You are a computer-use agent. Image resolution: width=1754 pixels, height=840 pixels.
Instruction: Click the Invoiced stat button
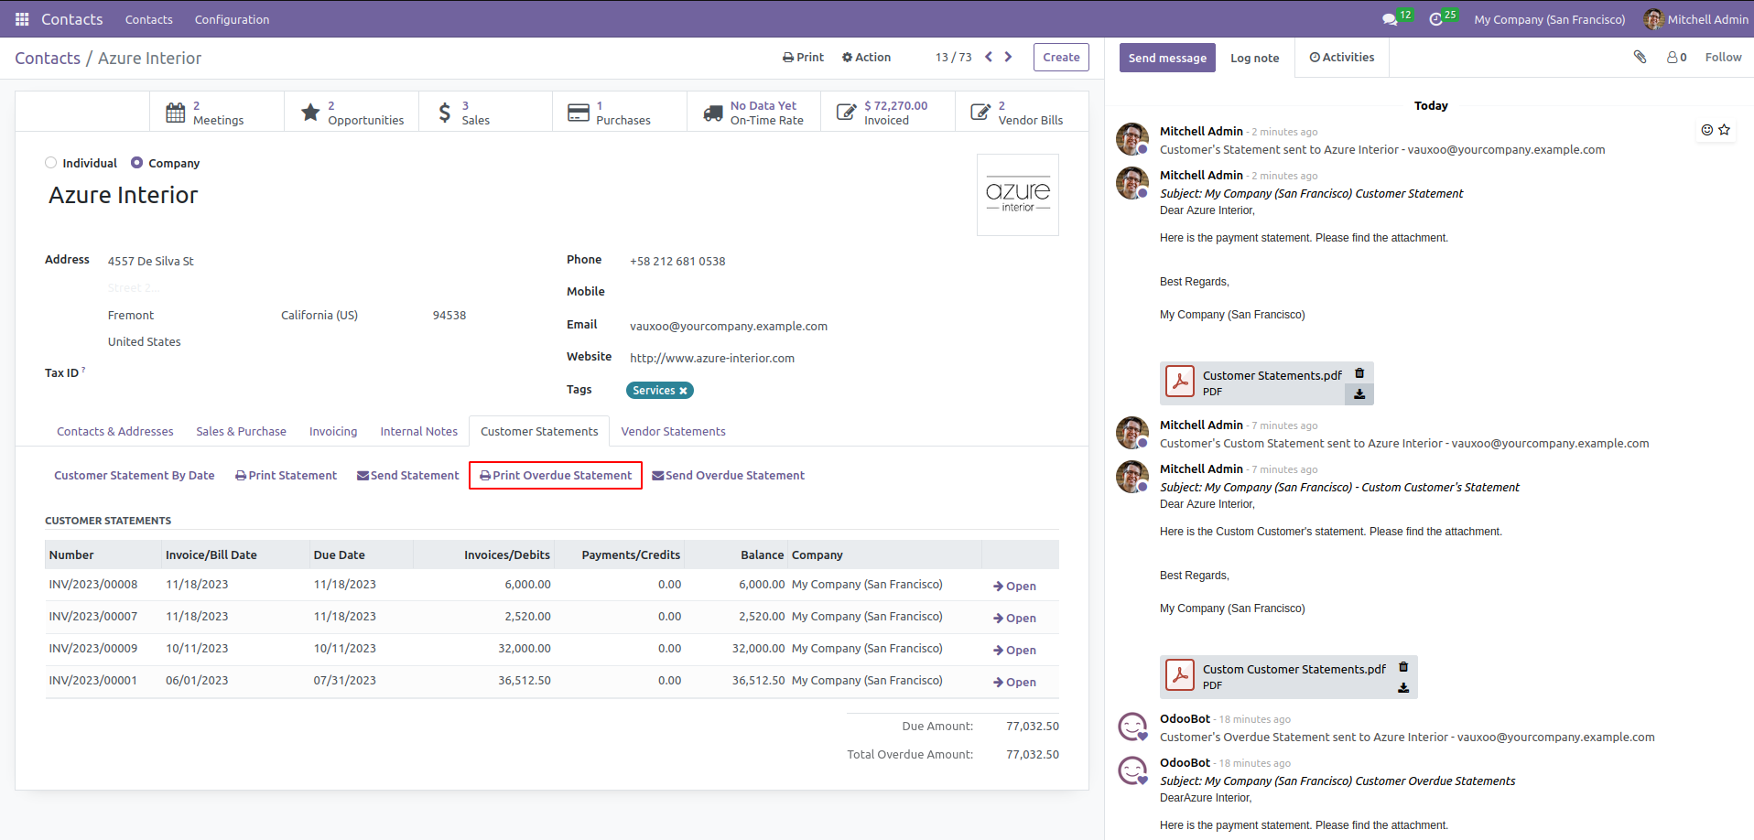point(888,113)
